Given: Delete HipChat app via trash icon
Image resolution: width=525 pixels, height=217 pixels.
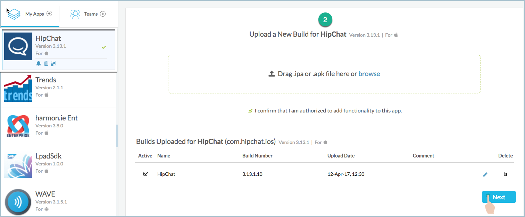Looking at the screenshot, I should (x=46, y=63).
